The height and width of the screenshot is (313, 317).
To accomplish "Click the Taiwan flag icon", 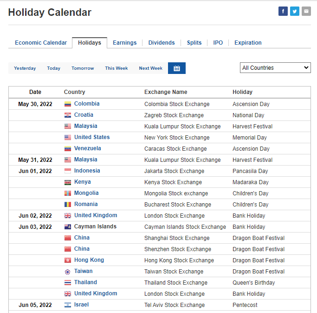I will click(68, 271).
